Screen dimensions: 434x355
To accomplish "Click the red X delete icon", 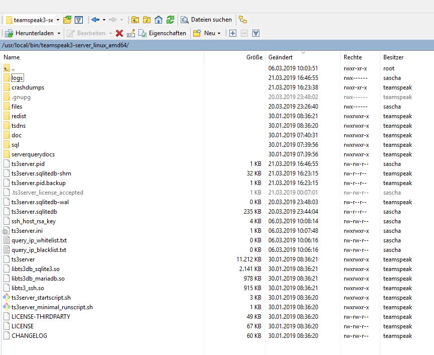I will pyautogui.click(x=119, y=33).
